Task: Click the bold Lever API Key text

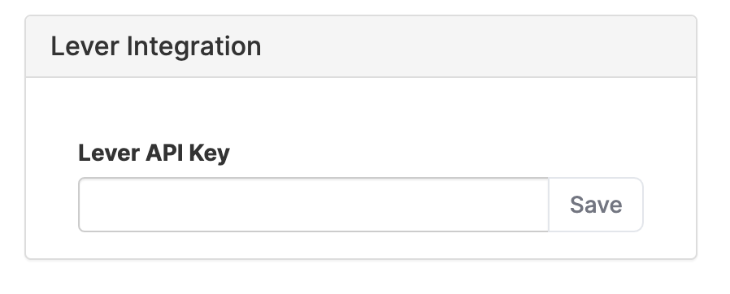Action: click(154, 153)
